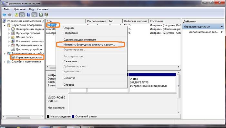
Task: Click the Общие папки folder icon
Action: (13, 37)
